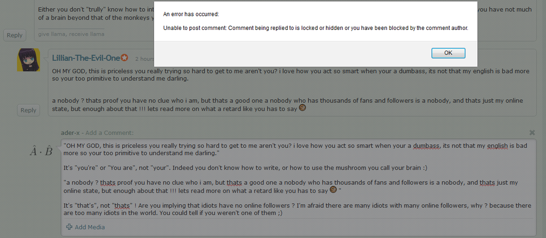The image size is (546, 238).
Task: Click the ader-x math-symbol avatar
Action: coord(41,152)
